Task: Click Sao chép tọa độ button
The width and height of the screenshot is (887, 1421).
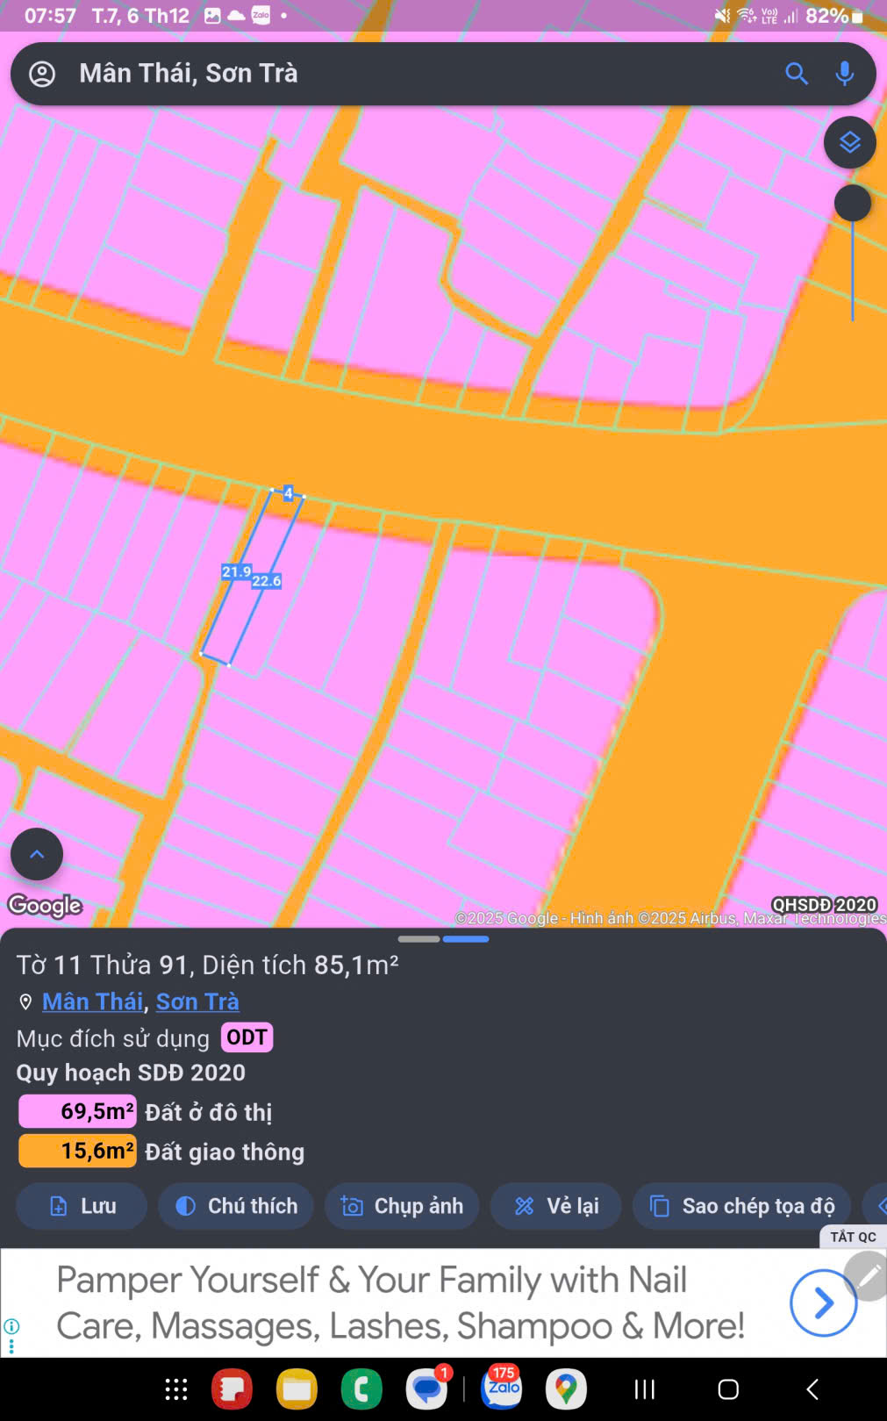Action: point(742,1206)
